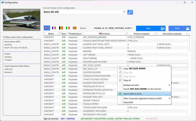
Task: Switch language with the French flag
Action: click(54, 28)
